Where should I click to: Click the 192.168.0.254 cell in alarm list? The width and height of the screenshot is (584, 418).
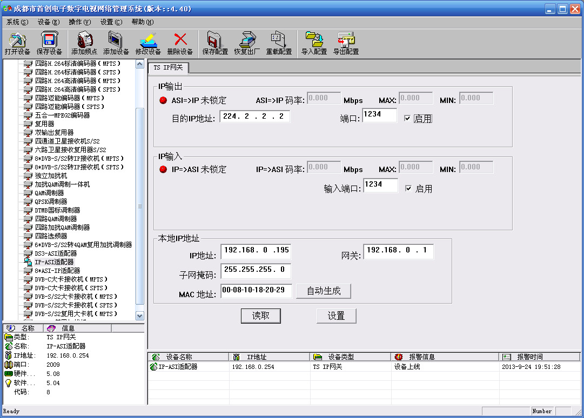[253, 367]
